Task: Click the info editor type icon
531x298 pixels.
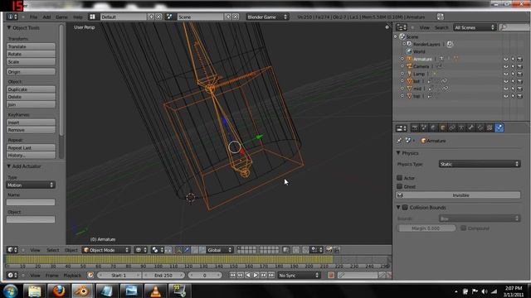Action: tap(12, 17)
